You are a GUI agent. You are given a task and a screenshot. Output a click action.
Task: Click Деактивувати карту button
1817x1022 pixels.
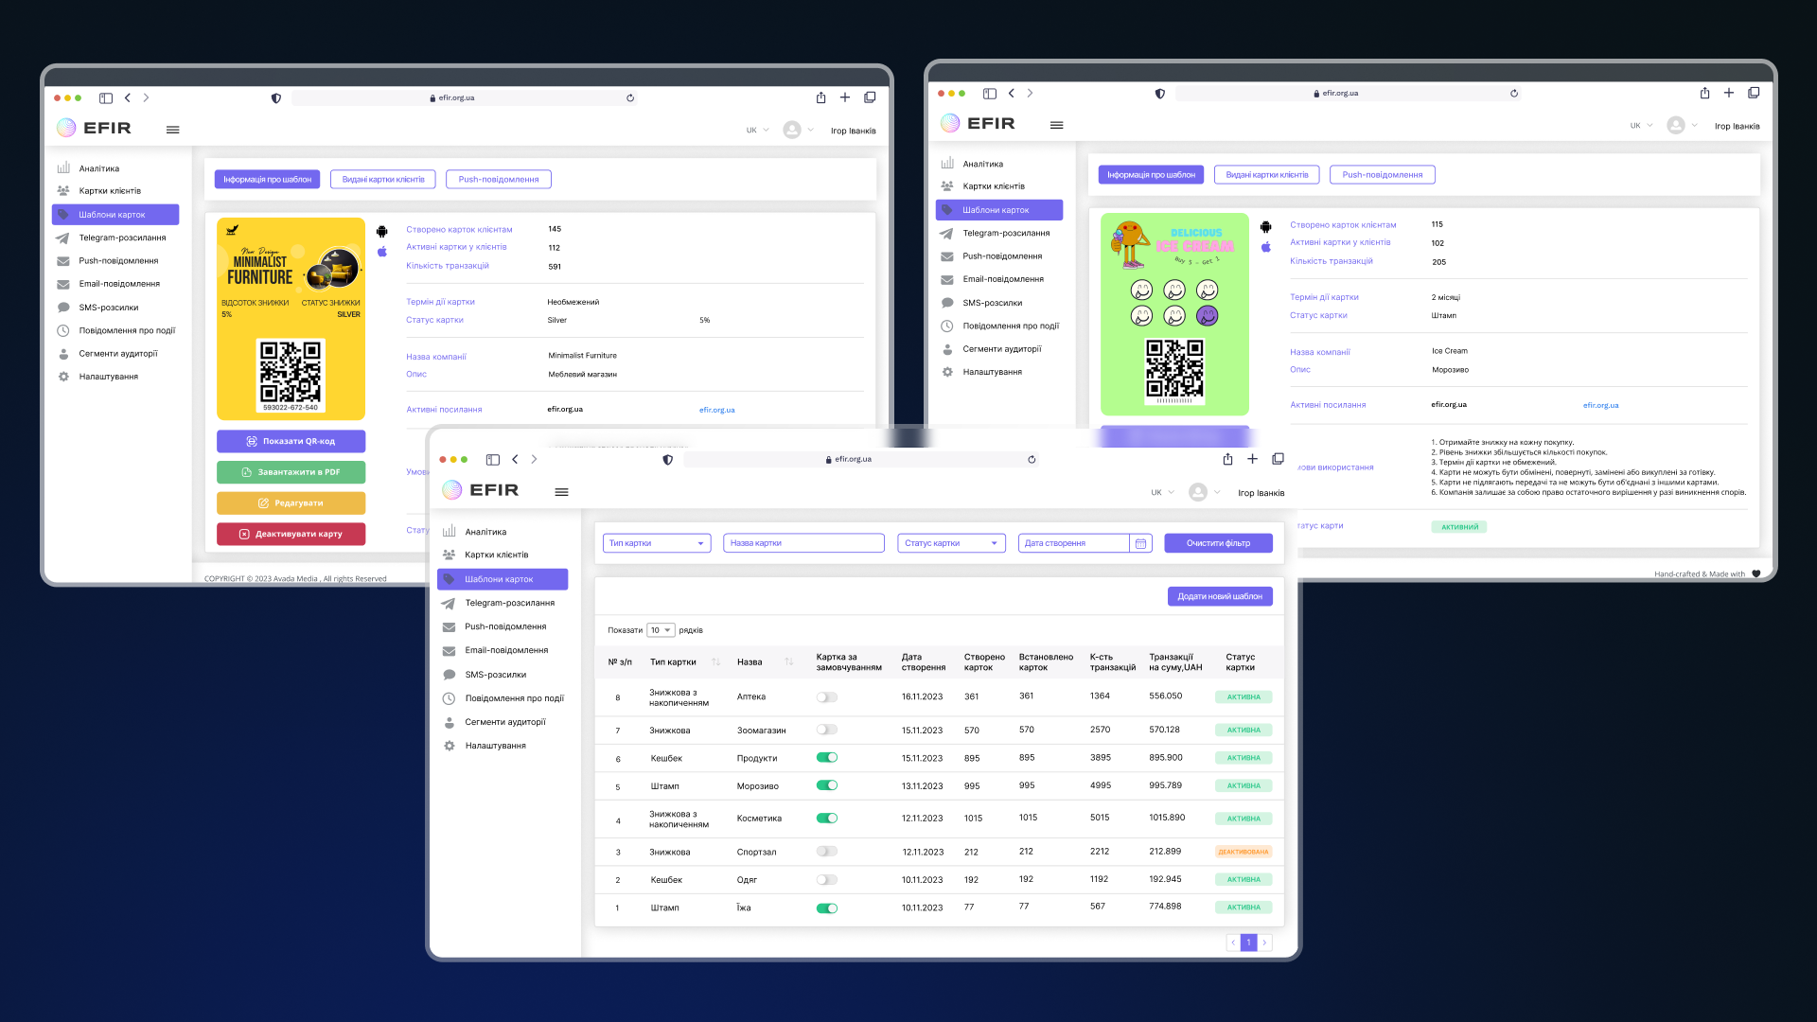coord(291,535)
